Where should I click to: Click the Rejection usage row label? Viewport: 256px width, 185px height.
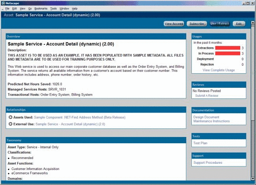(207, 65)
